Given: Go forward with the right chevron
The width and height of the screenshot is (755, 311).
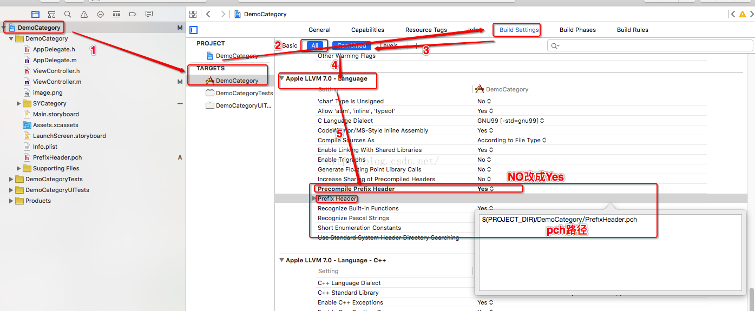Looking at the screenshot, I should coord(223,14).
